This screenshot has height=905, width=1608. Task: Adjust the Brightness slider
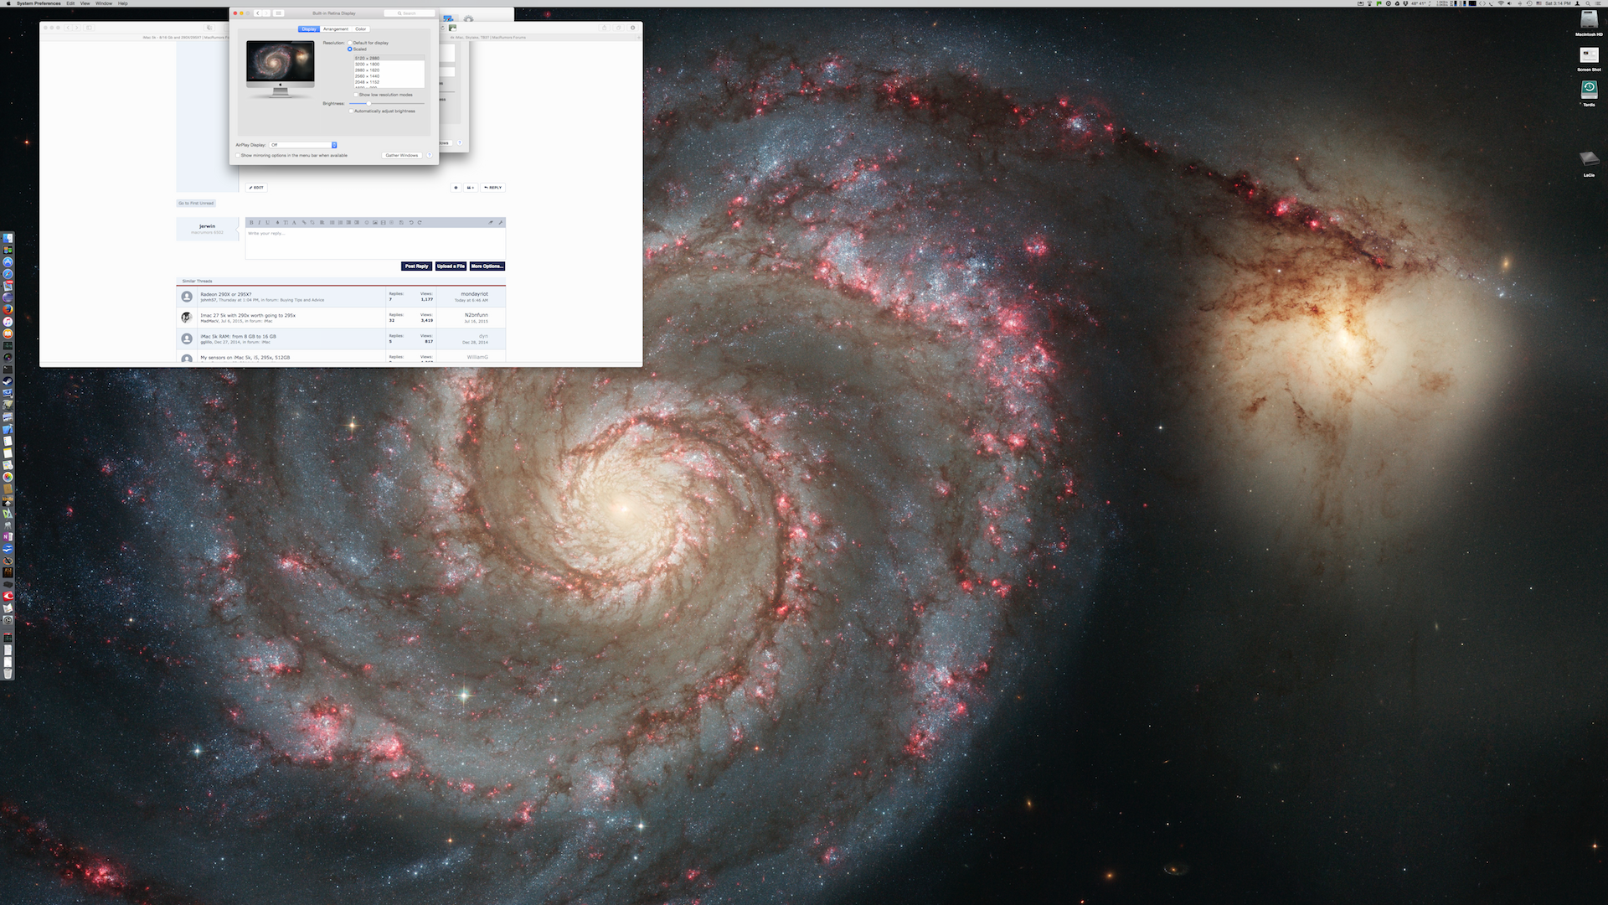pos(387,103)
